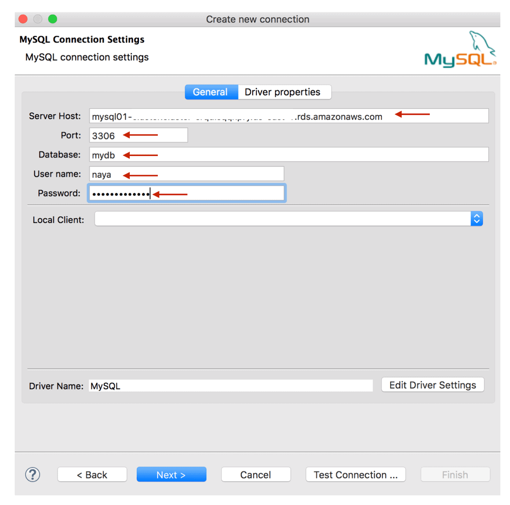This screenshot has height=505, width=510.
Task: Open Edit Driver Settings
Action: click(x=432, y=385)
